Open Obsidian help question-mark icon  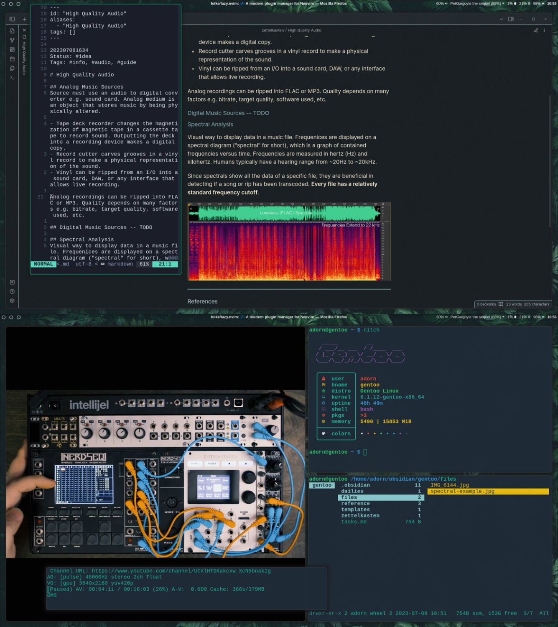tap(12, 291)
